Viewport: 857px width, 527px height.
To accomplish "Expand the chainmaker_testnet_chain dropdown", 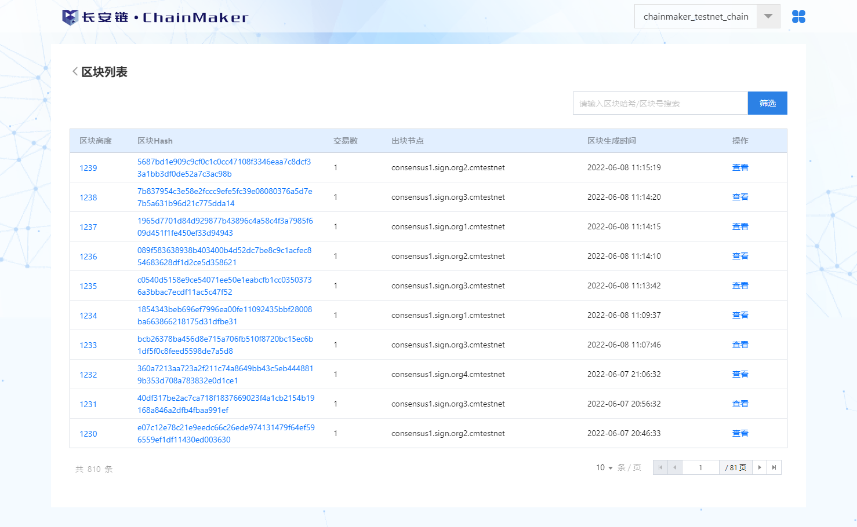I will pos(768,16).
